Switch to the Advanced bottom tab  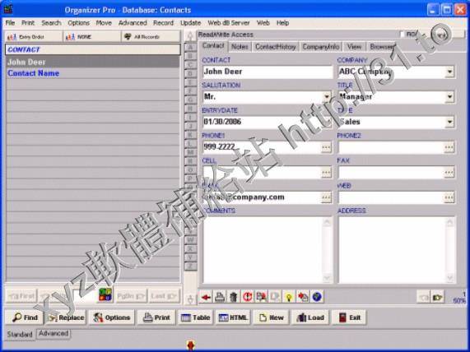pos(54,333)
